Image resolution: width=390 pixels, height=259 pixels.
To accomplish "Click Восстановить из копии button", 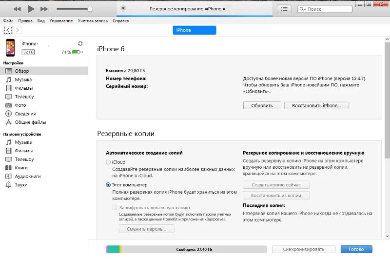I will 276,196.
